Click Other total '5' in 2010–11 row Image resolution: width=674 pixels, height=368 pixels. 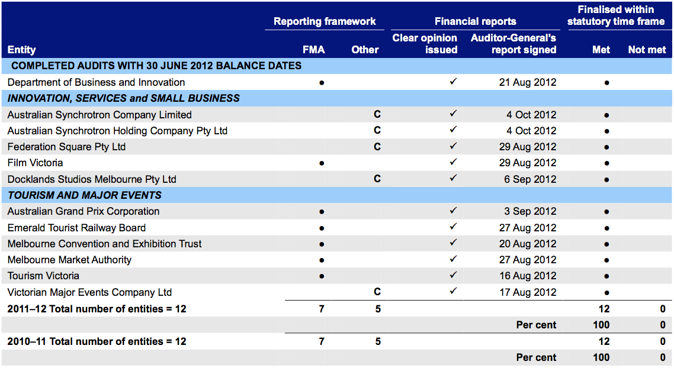tap(378, 342)
